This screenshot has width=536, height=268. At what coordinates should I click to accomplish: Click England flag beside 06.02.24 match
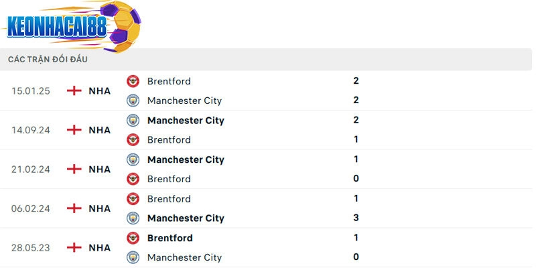point(74,208)
